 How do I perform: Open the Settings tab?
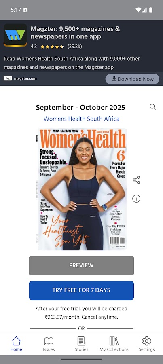pos(146,344)
